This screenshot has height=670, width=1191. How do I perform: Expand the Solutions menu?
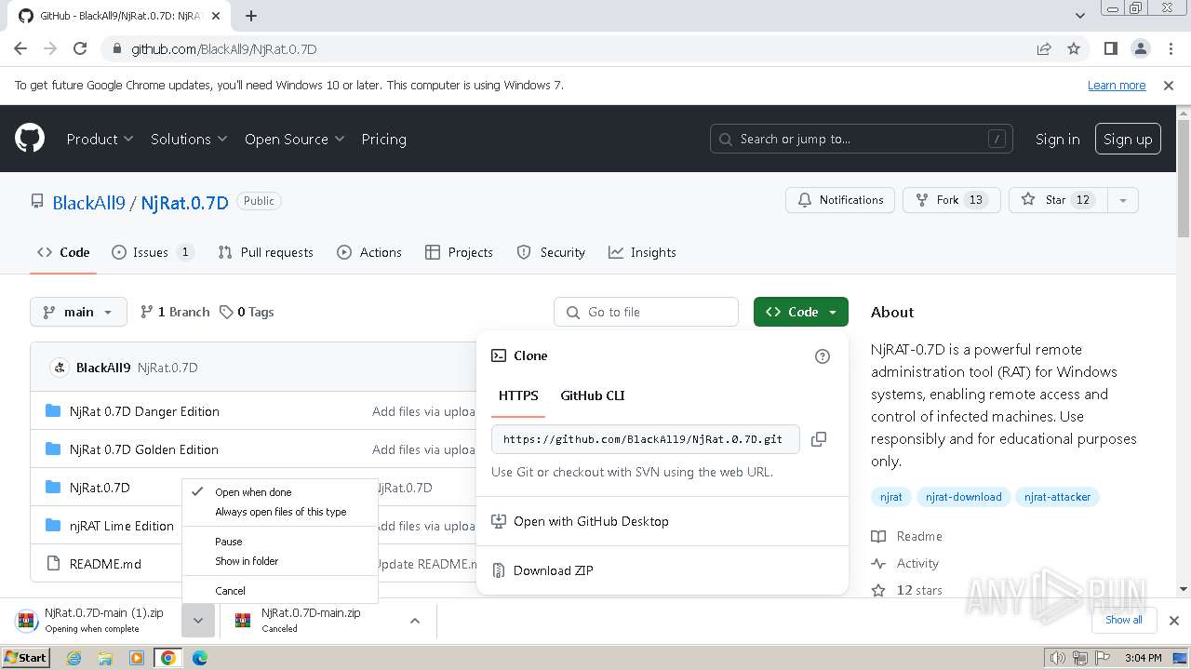pos(189,139)
